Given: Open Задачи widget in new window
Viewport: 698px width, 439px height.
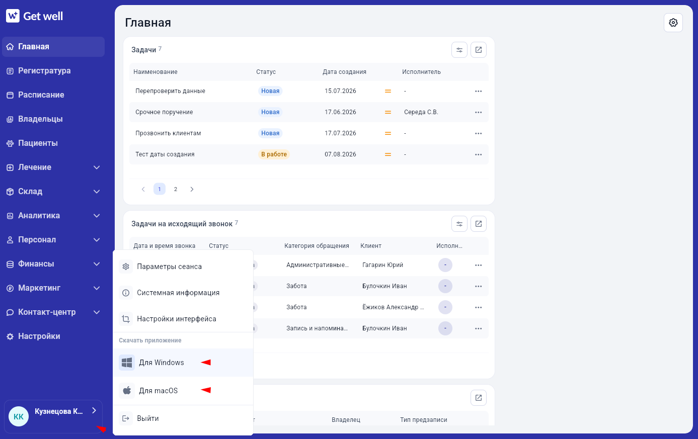Looking at the screenshot, I should [479, 50].
